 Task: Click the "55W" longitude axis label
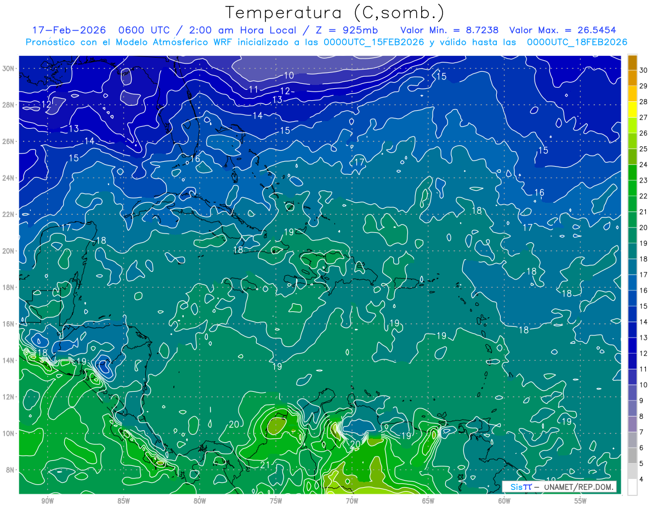click(x=581, y=500)
